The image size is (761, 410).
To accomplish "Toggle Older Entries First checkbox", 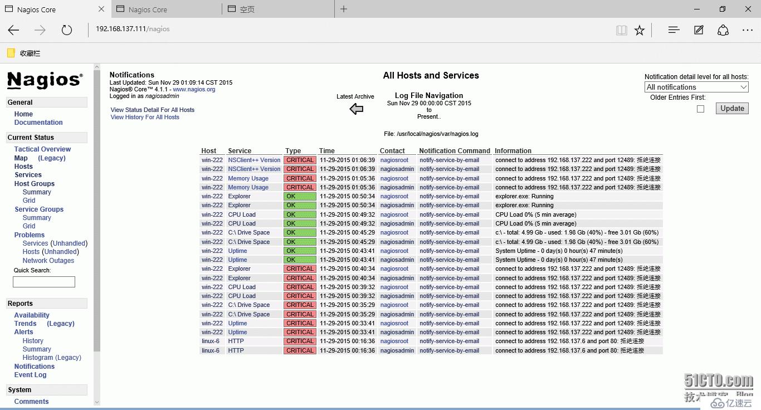I will pyautogui.click(x=700, y=109).
